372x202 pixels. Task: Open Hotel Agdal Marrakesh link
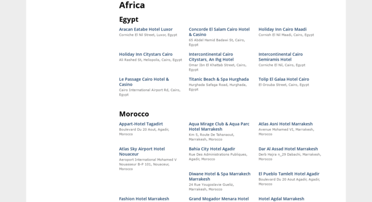pos(281,199)
